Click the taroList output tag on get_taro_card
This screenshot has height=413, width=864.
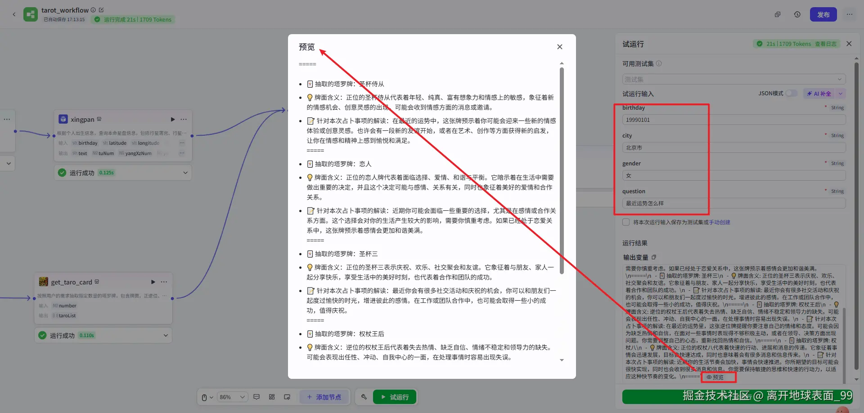[64, 315]
